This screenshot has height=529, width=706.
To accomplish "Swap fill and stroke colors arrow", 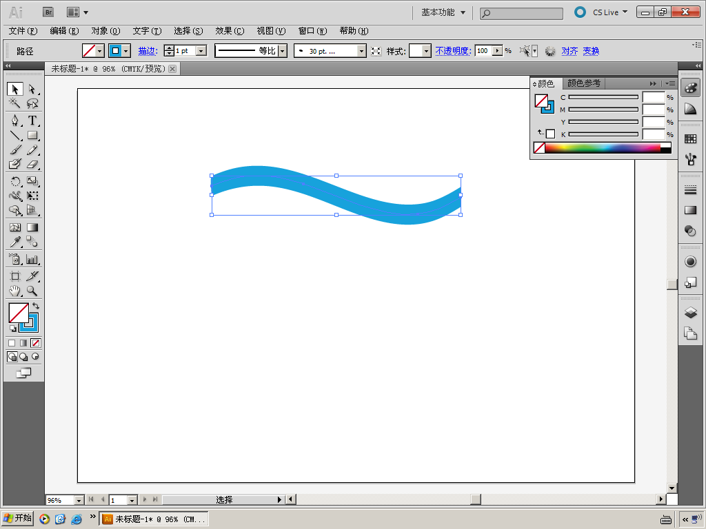I will [x=36, y=306].
